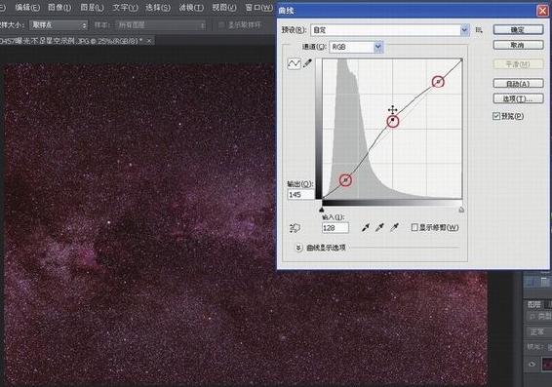Screen dimensions: 552x387
Task: Select the pencil draw-curve tool
Action: (x=307, y=63)
